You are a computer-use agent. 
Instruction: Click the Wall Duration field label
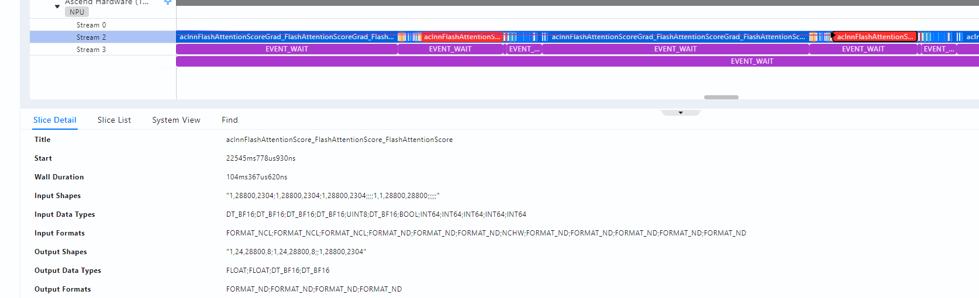click(x=59, y=177)
